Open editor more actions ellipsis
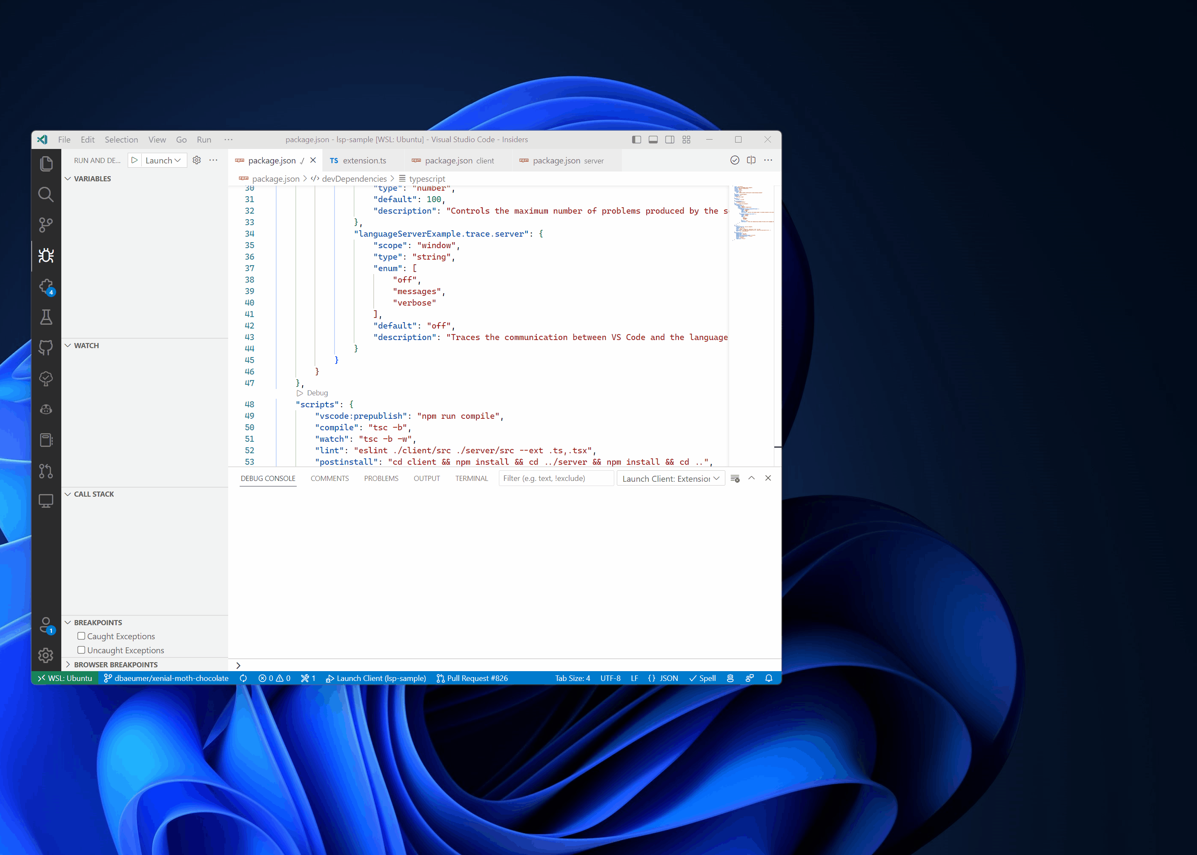 click(x=768, y=160)
